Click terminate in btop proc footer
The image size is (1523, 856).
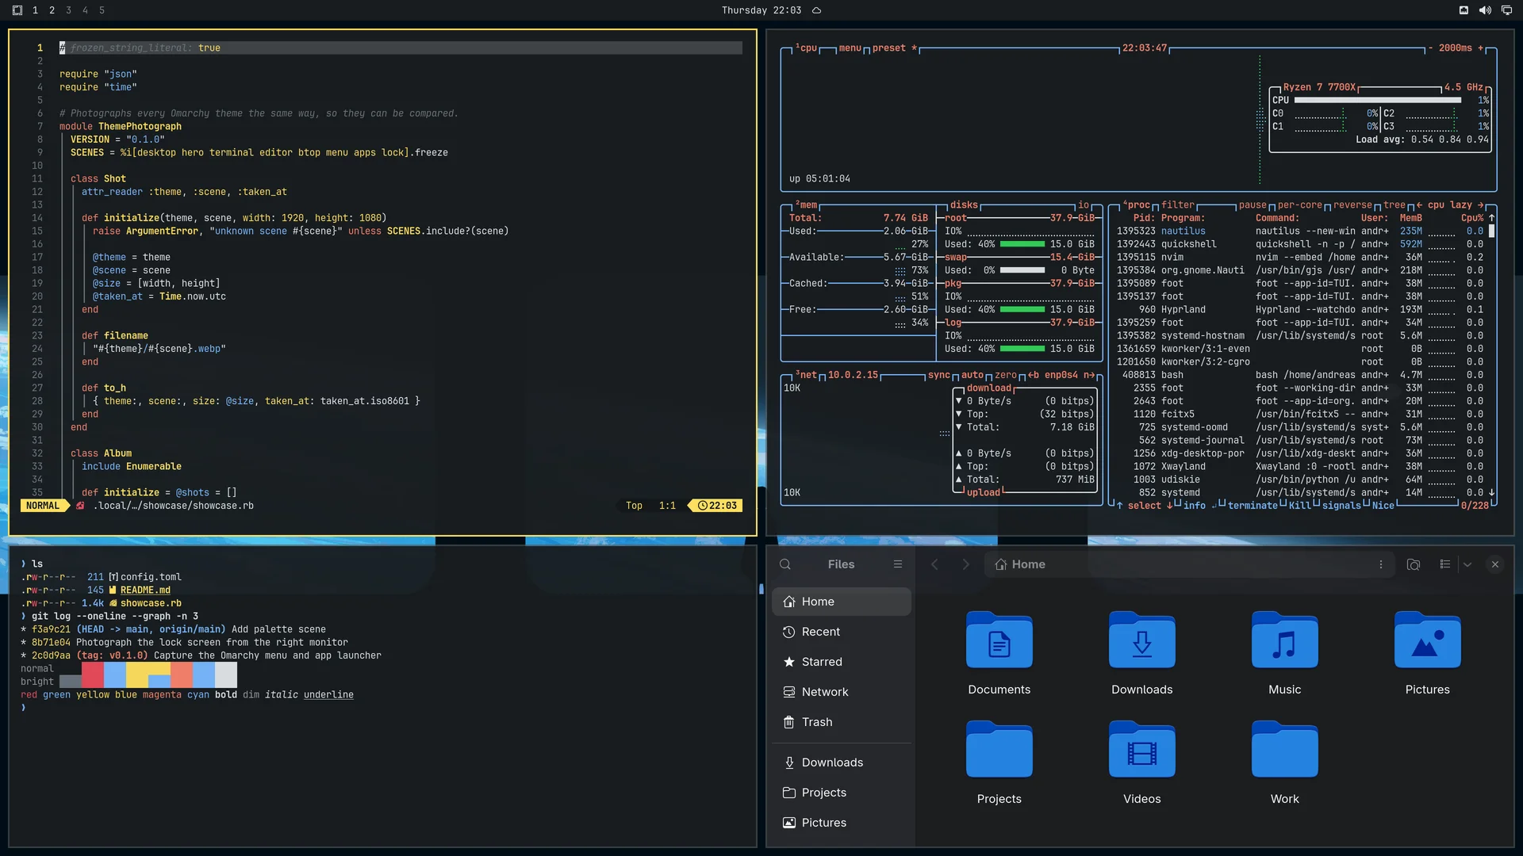click(1253, 506)
